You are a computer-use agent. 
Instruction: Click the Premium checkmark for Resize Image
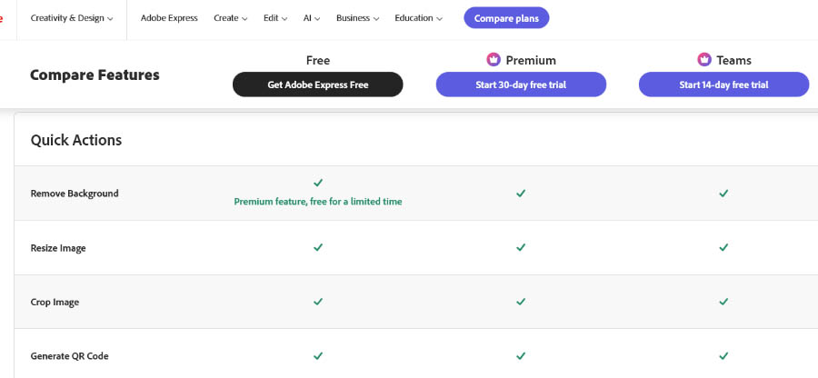click(x=521, y=247)
